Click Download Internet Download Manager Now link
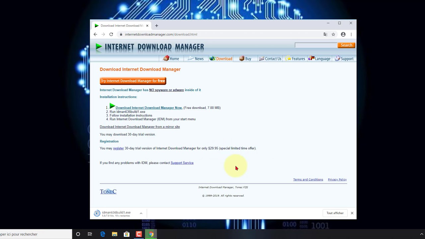Screen dimensions: 425x239 tap(149, 108)
